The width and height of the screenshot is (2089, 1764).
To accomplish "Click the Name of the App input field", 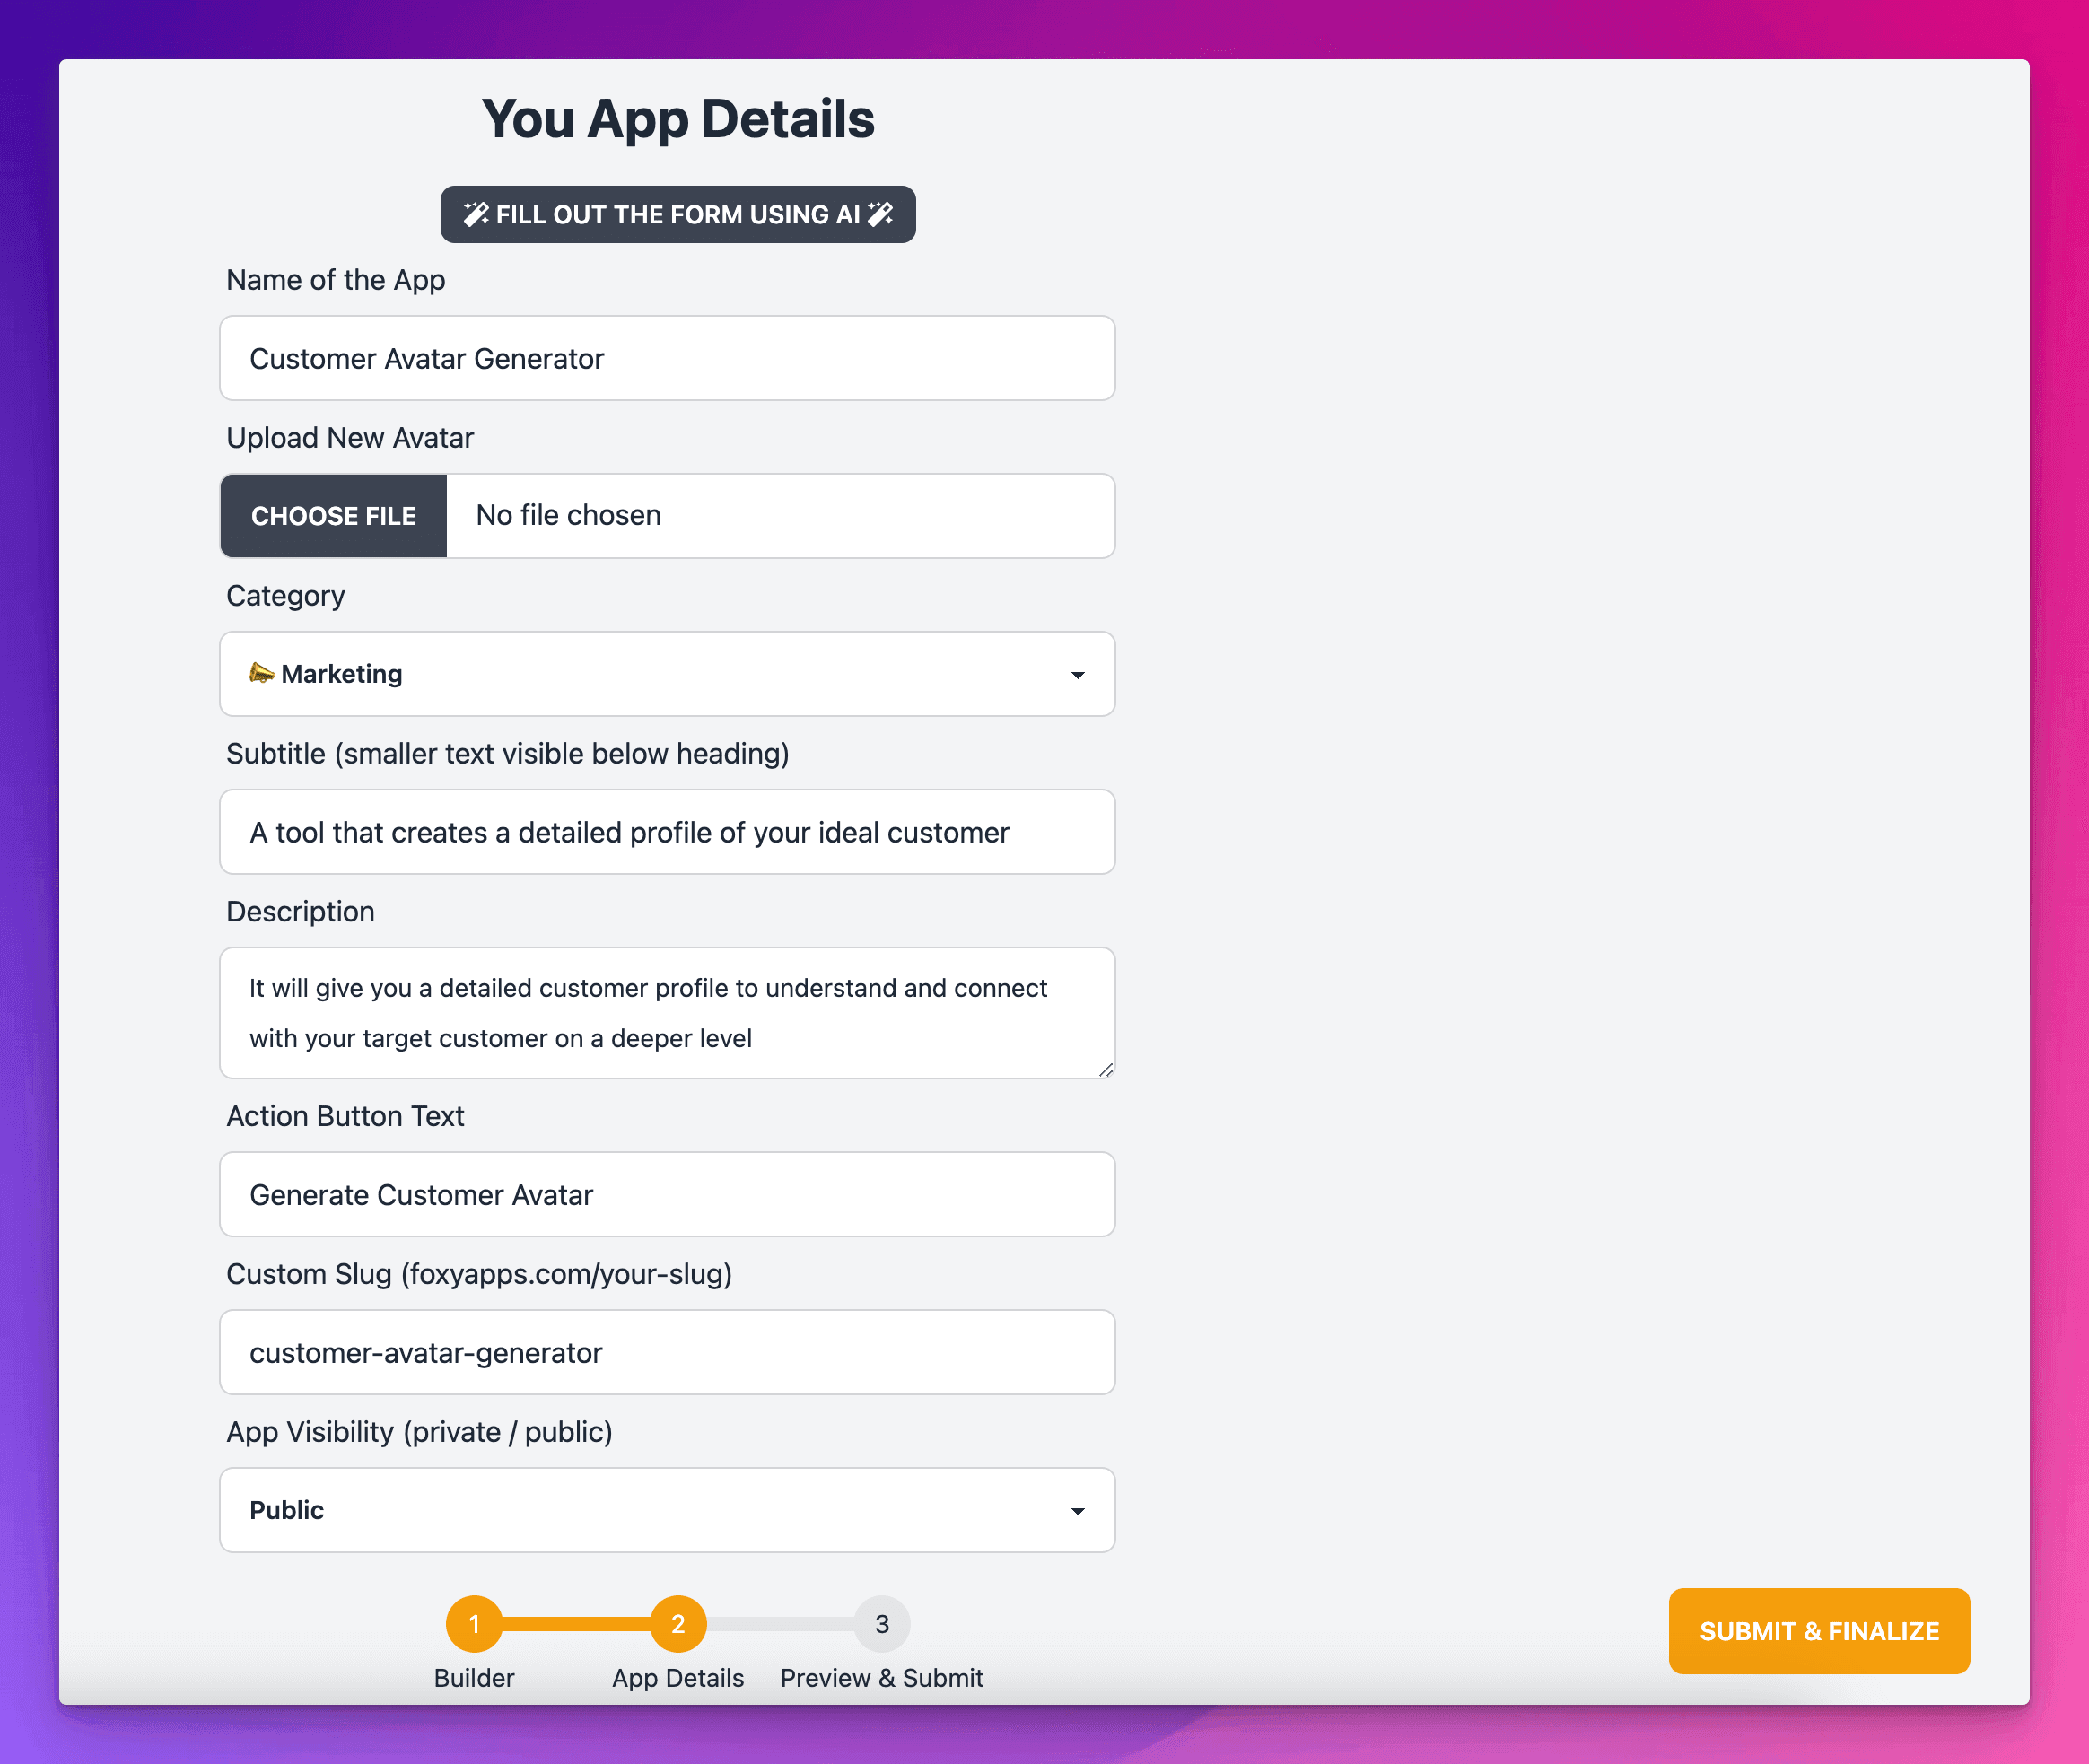I will click(669, 357).
